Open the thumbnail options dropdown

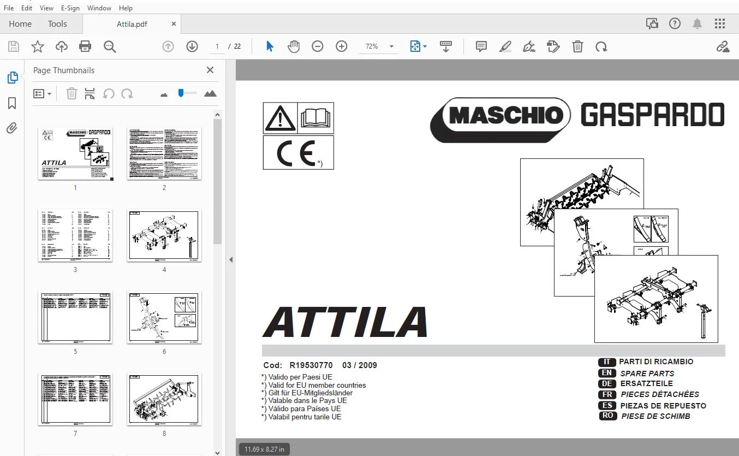tap(42, 93)
